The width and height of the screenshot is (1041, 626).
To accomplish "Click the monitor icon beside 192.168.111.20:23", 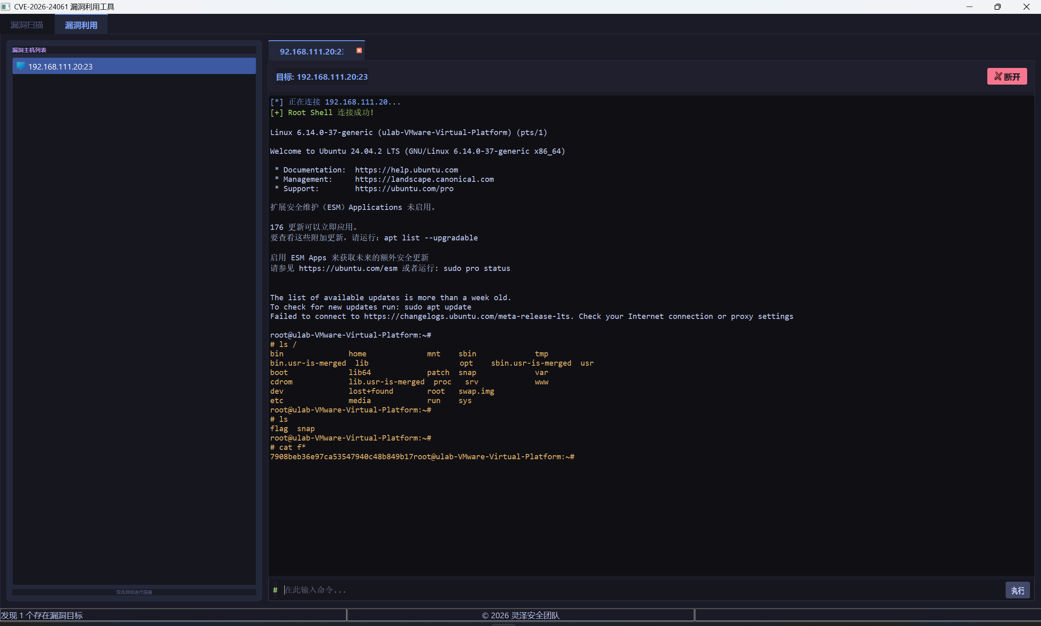I will pos(20,66).
